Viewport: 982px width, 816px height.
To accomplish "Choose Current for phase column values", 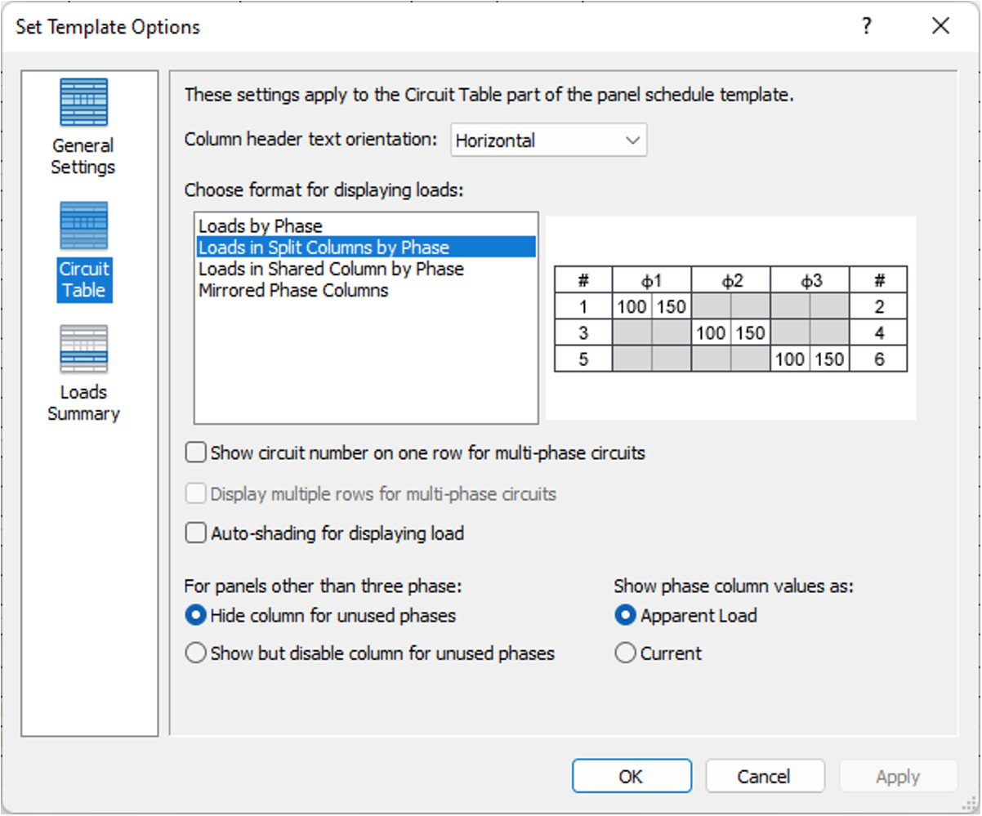I will [625, 653].
